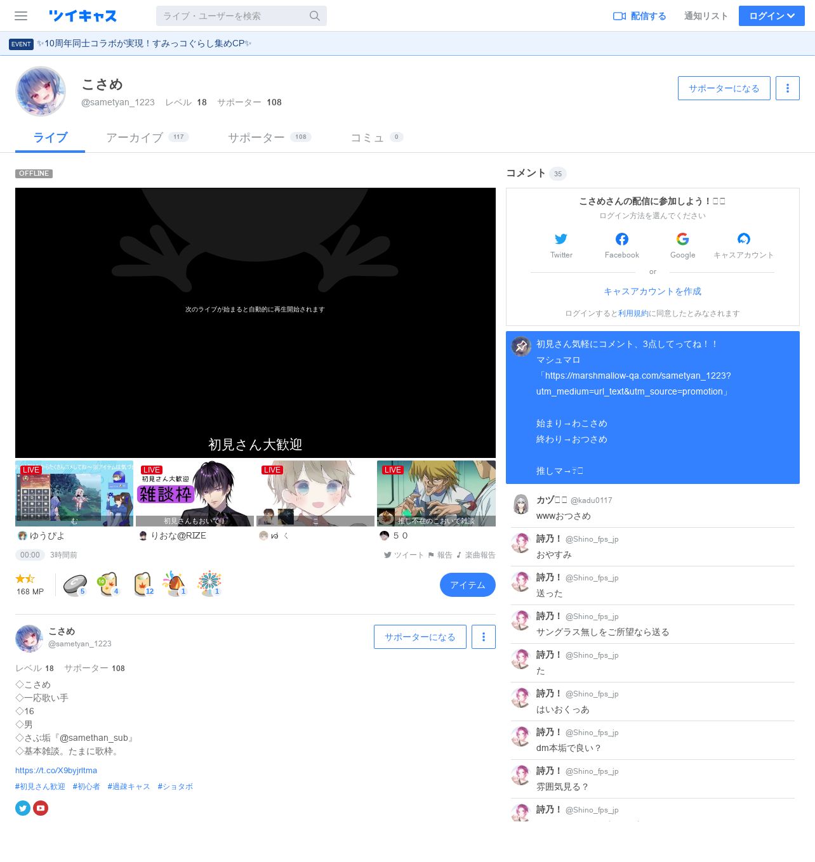Click ゆうぴよ broadcaster name
The width and height of the screenshot is (815, 862).
pos(47,535)
